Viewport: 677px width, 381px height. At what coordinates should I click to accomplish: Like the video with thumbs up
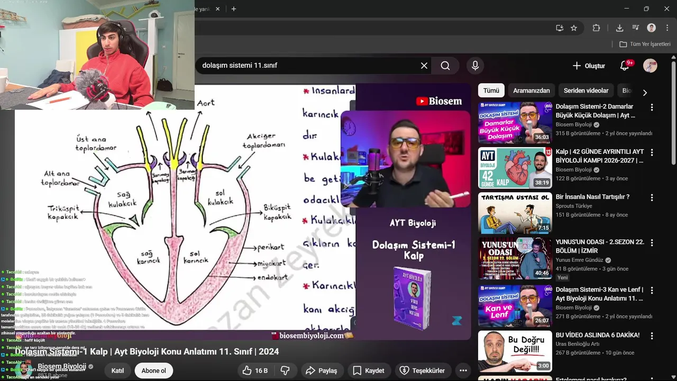pyautogui.click(x=255, y=370)
